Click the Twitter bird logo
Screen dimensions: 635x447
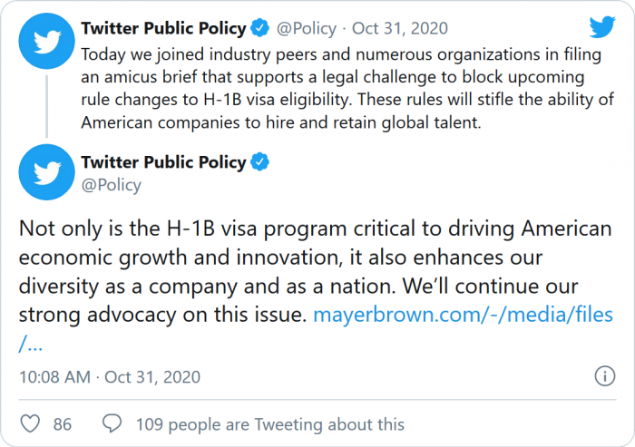point(601,27)
